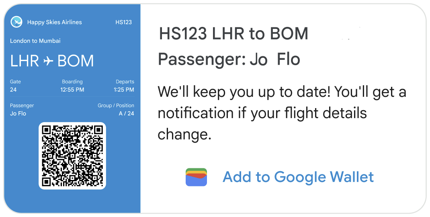Select the Group / Position label
The height and width of the screenshot is (217, 430).
coord(116,105)
